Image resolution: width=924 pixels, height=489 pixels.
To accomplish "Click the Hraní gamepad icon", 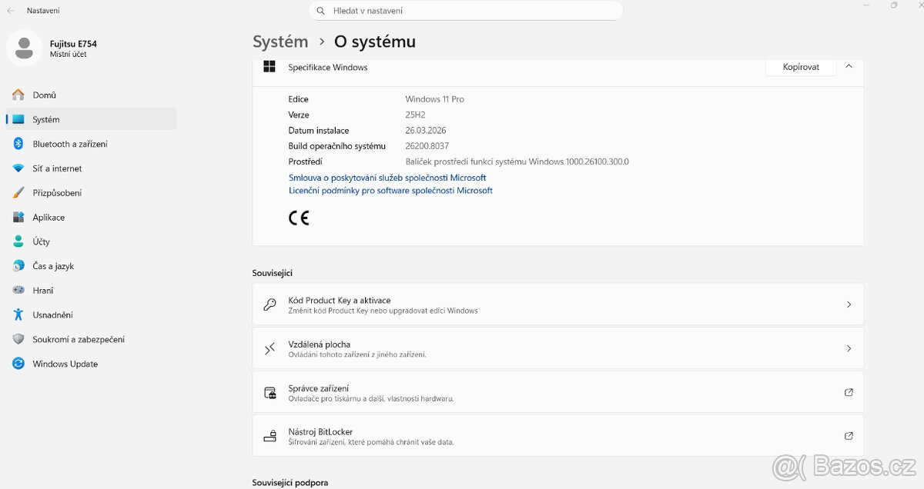I will coord(18,291).
